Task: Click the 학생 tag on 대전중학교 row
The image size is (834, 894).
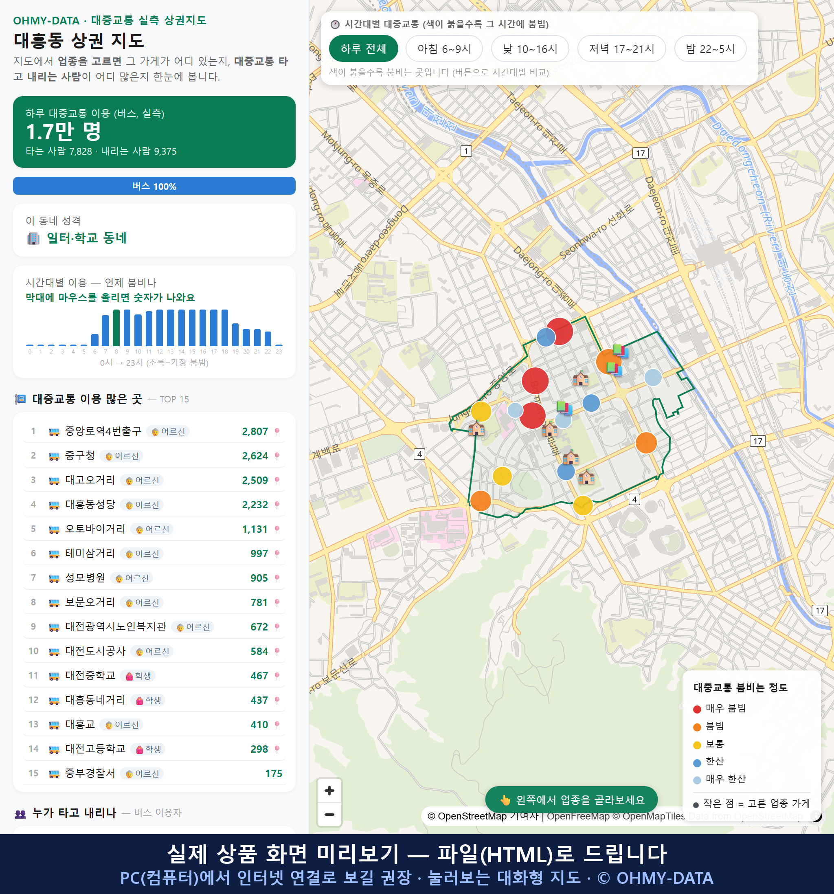Action: tap(138, 676)
